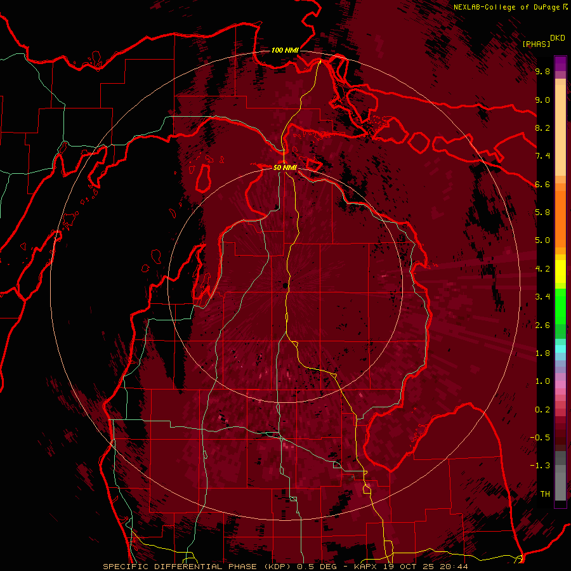The height and width of the screenshot is (571, 571).
Task: Click the 20:44 timestamp in caption
Action: pyautogui.click(x=454, y=567)
